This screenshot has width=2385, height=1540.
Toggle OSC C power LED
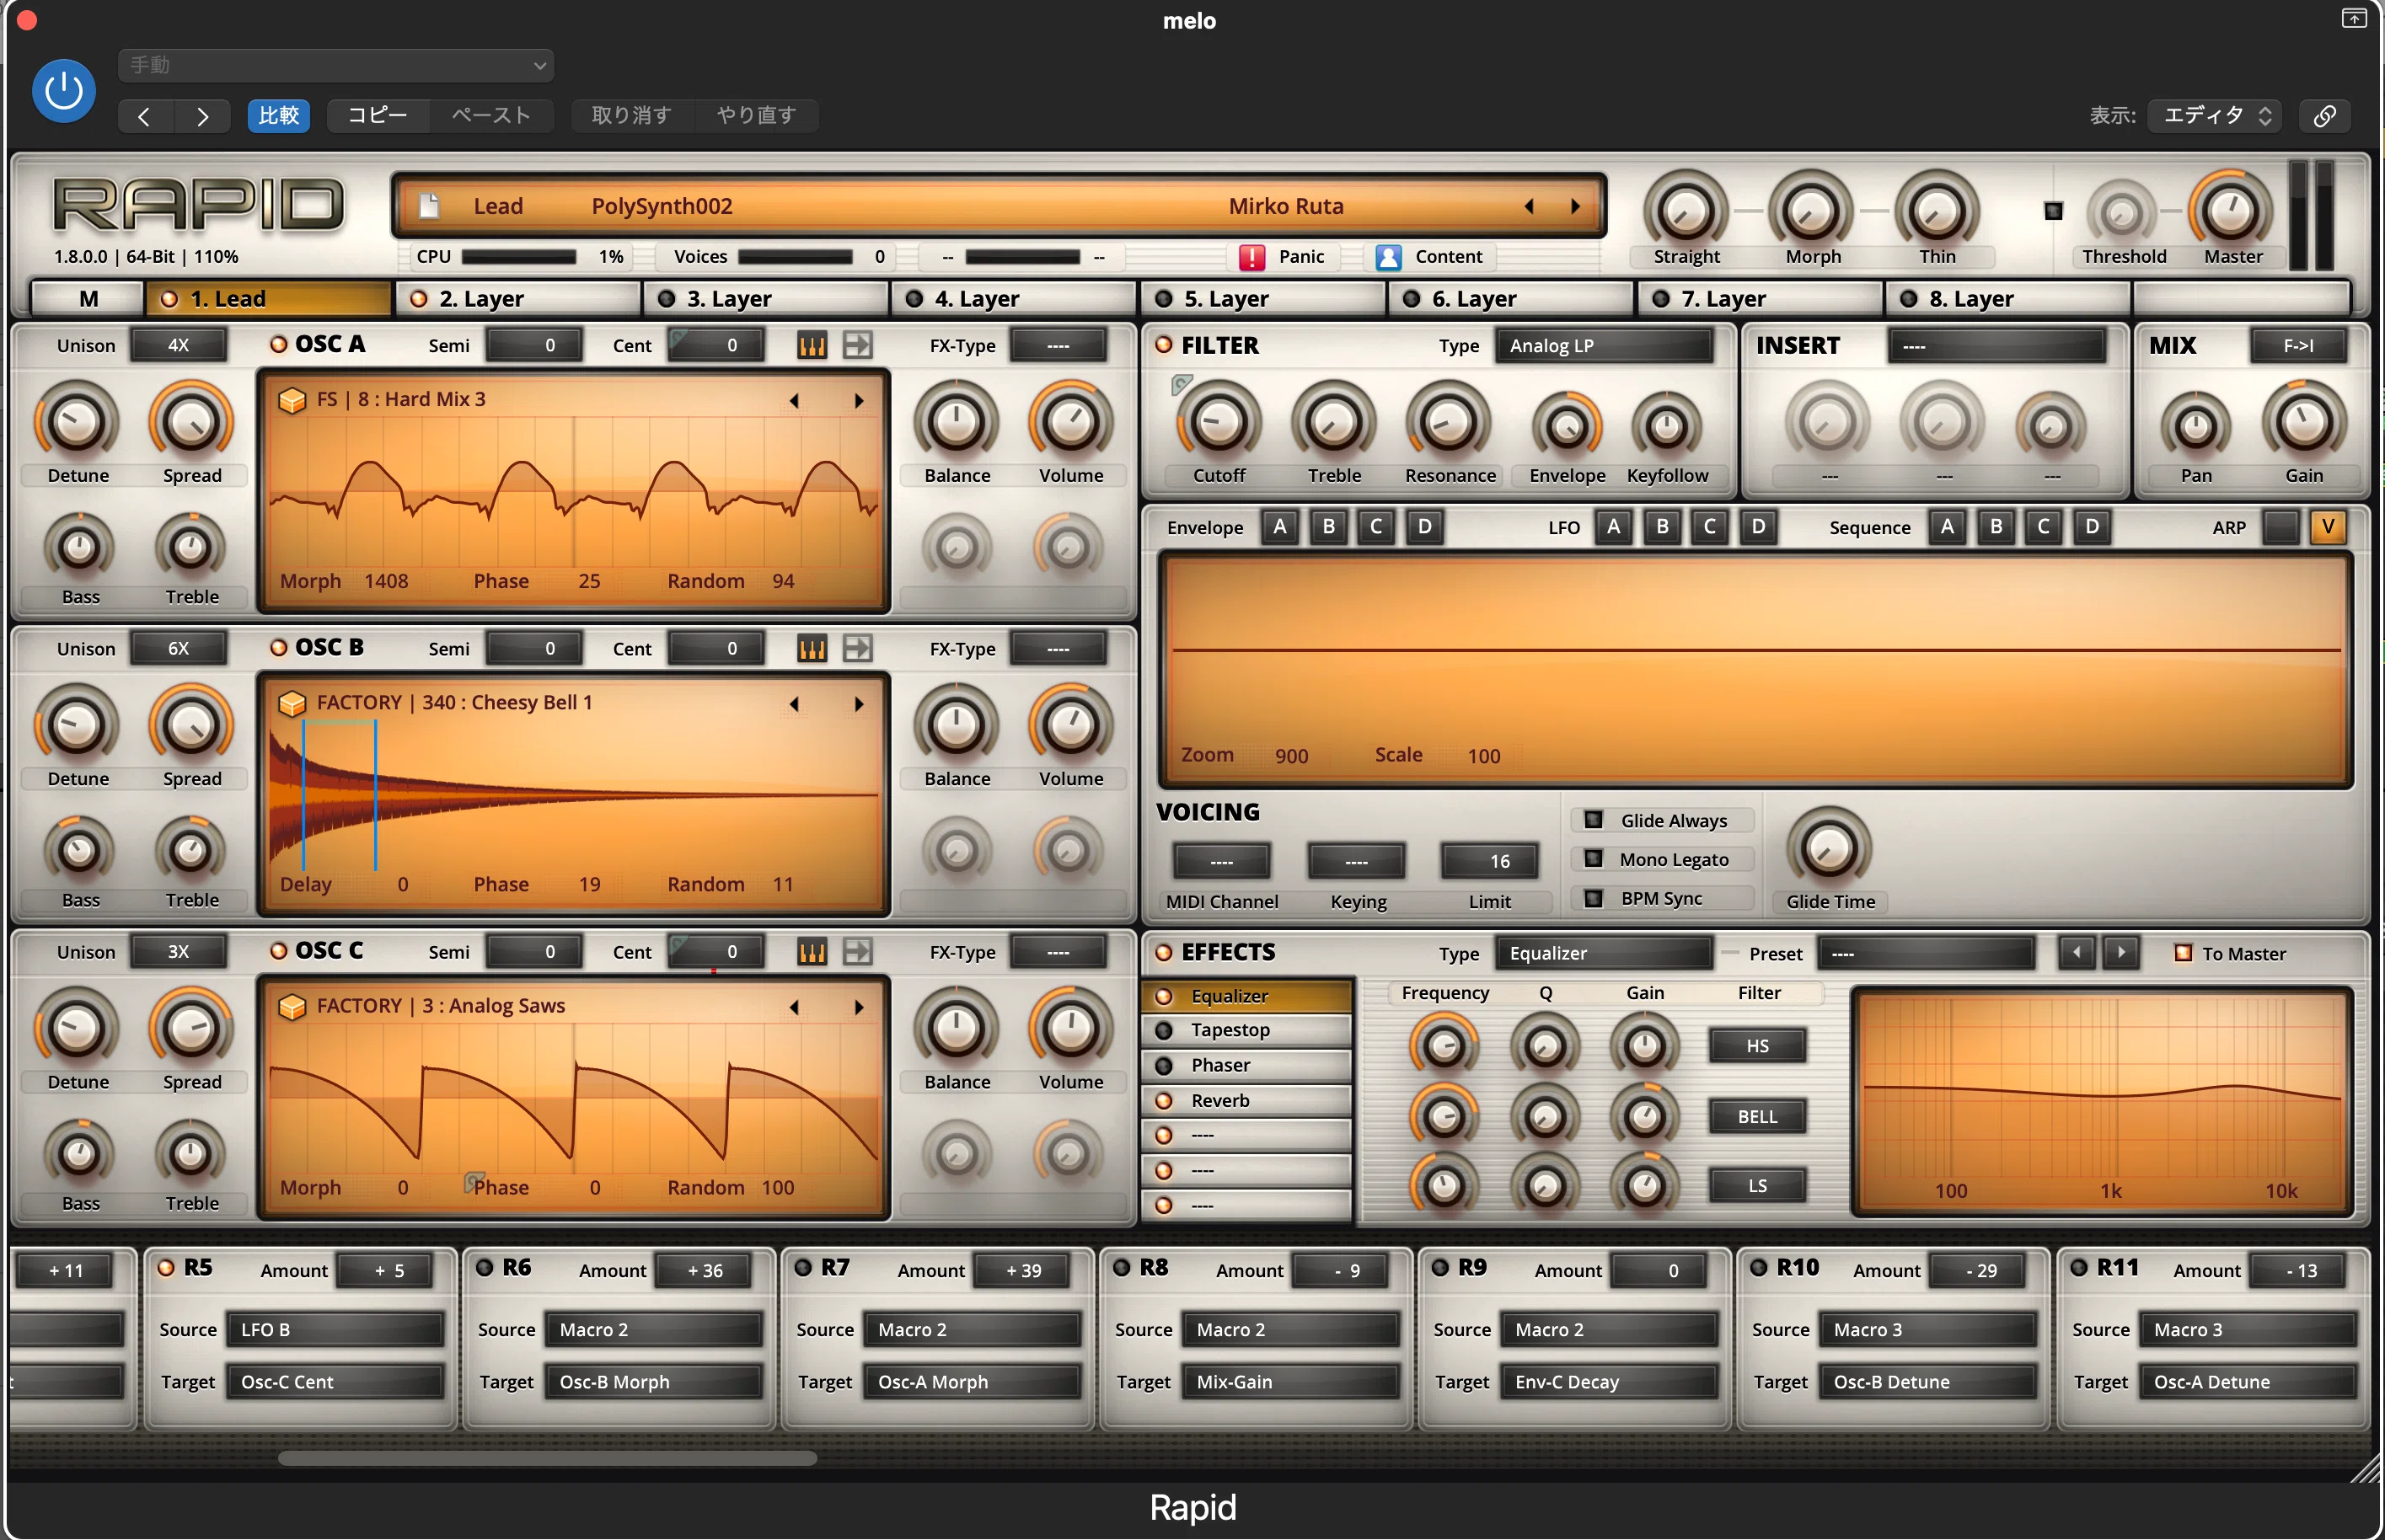coord(279,951)
